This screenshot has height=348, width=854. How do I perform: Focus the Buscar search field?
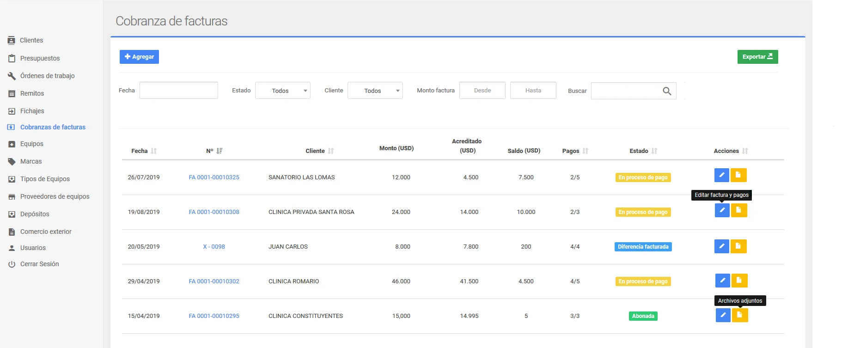click(634, 91)
